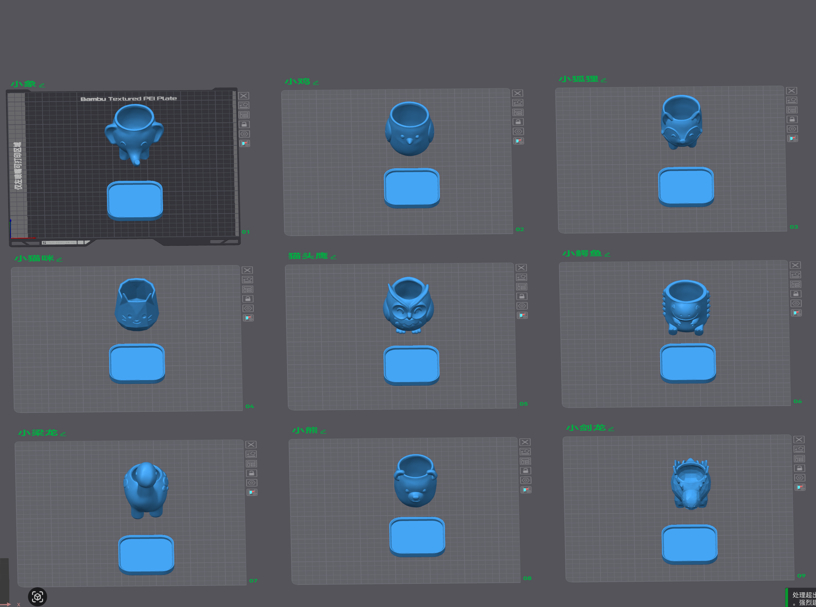Open filament settings icon on plate 03

click(793, 139)
